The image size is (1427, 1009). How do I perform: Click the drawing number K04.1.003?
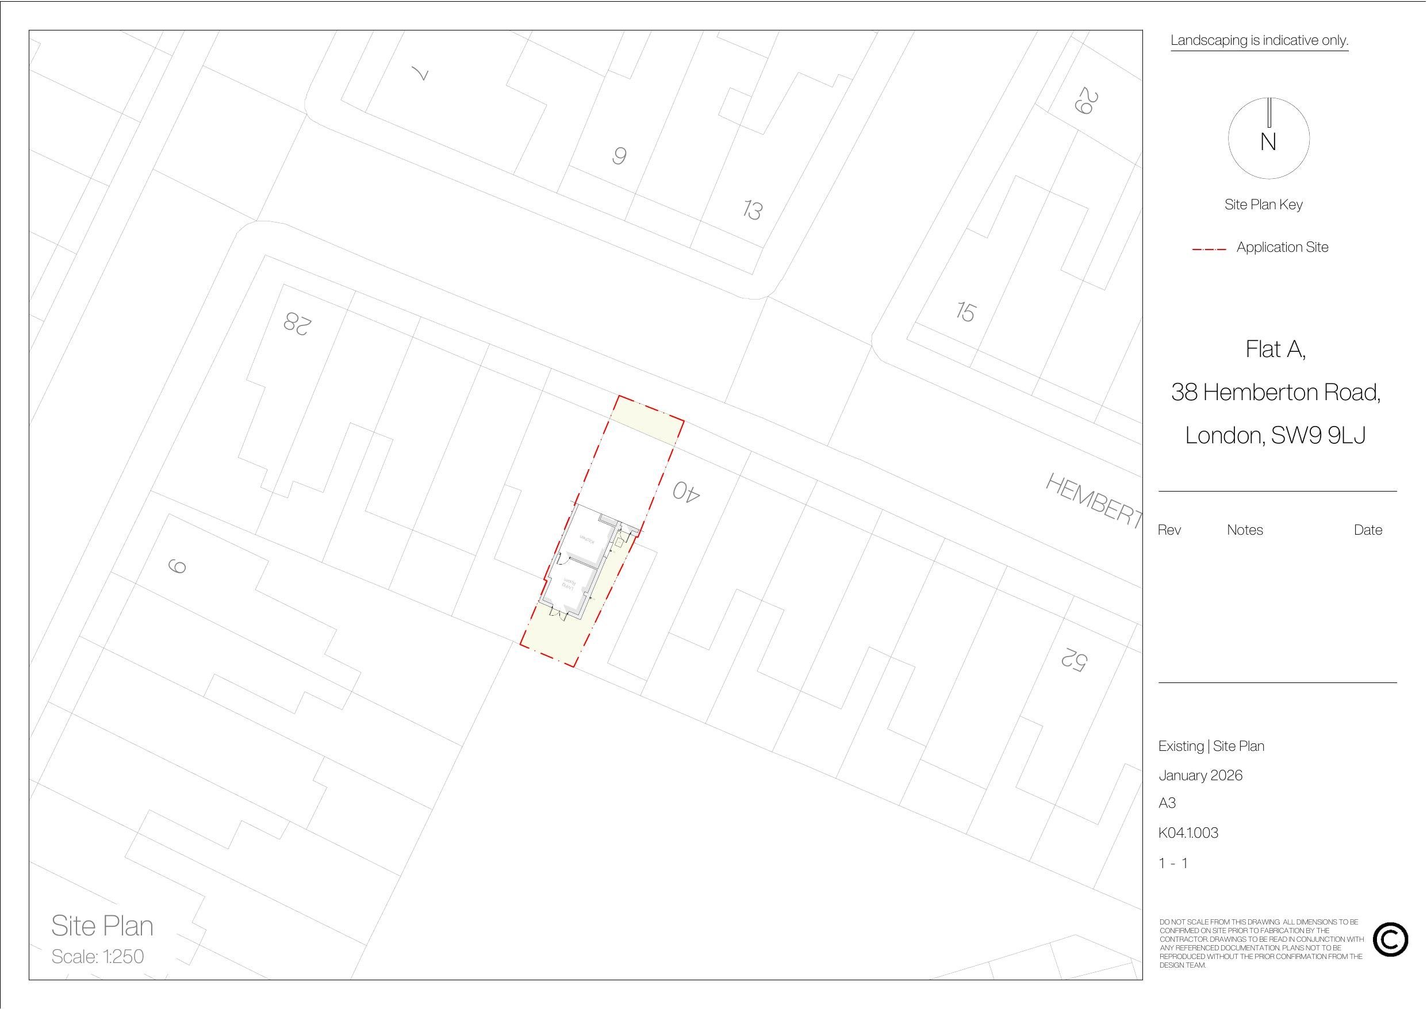tap(1188, 833)
